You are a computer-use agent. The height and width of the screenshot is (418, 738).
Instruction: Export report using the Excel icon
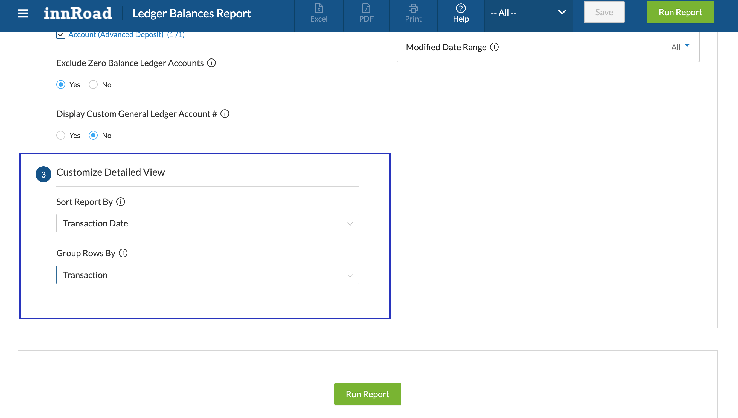point(319,13)
